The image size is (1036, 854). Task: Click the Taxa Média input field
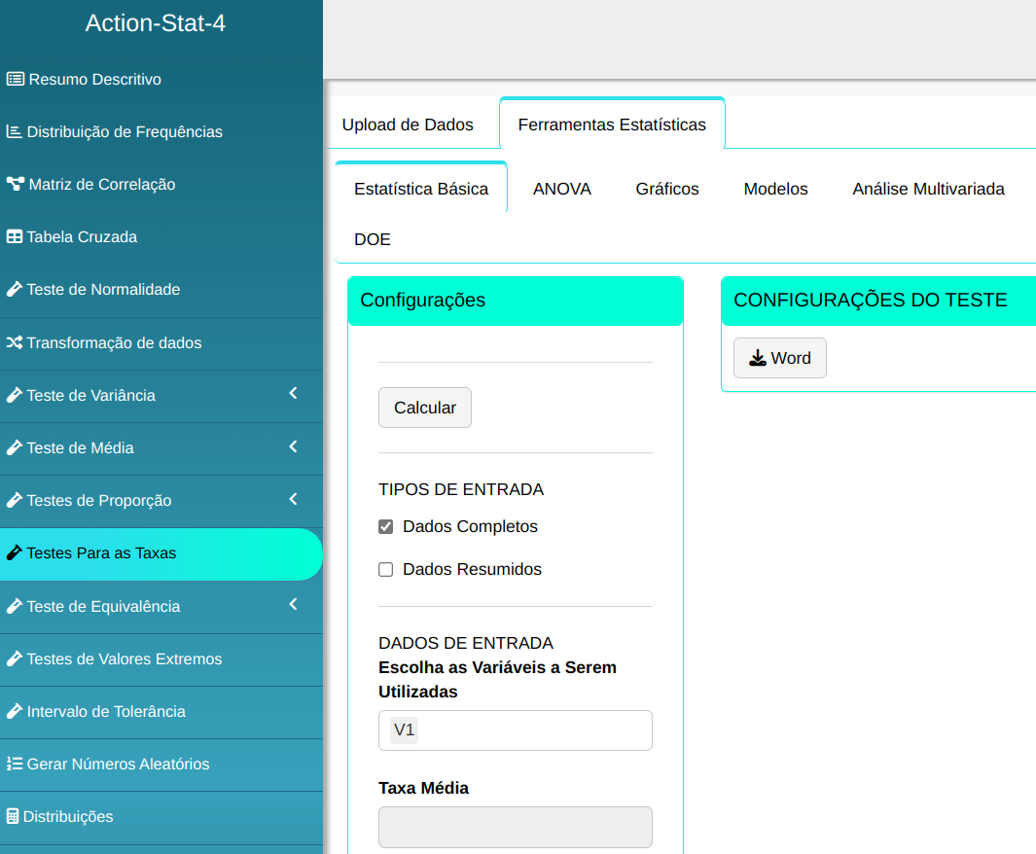tap(515, 827)
